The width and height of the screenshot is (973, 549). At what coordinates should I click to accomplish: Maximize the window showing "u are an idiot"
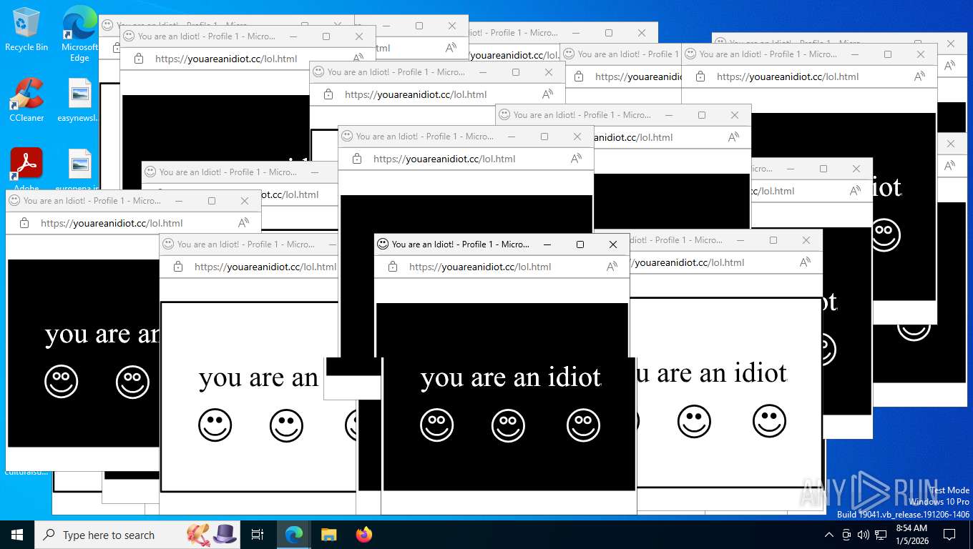773,240
